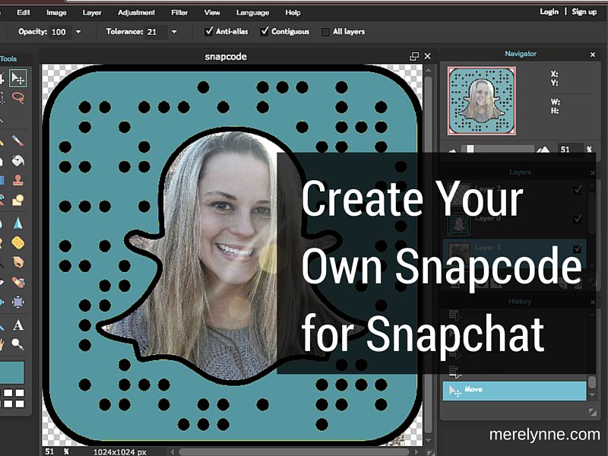
Task: Click horizontal scrollbar right arrow
Action: pyautogui.click(x=416, y=451)
